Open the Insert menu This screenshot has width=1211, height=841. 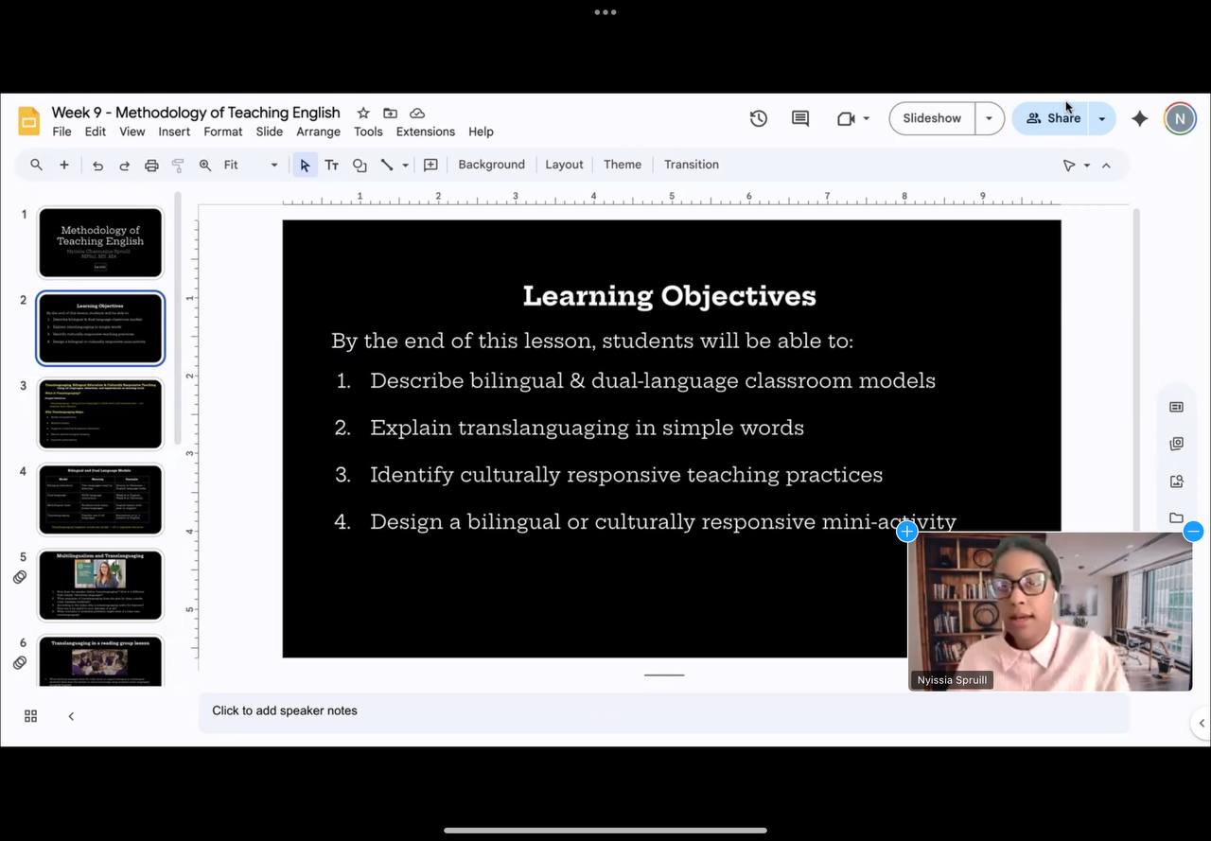pyautogui.click(x=174, y=131)
